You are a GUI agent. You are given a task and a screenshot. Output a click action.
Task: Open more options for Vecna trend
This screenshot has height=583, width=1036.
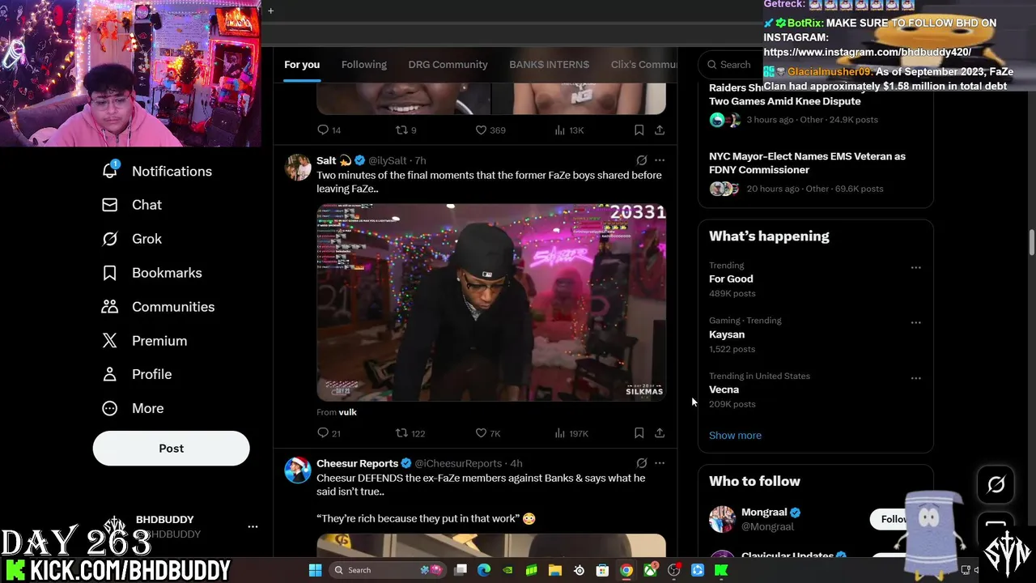point(915,378)
